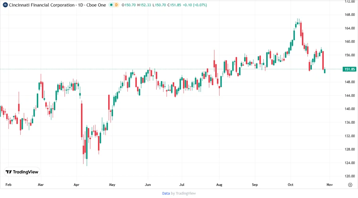Click the change value +0.10 (+0.07%)
The height and width of the screenshot is (198, 358).
(195, 5)
